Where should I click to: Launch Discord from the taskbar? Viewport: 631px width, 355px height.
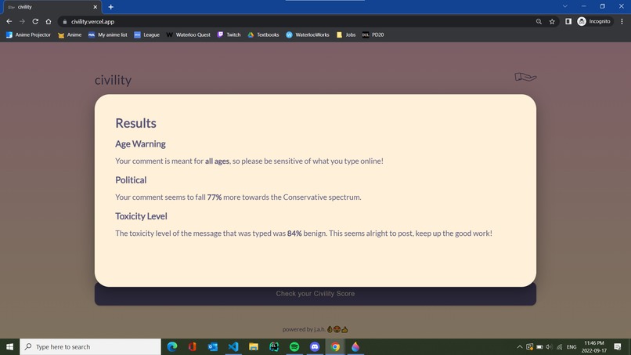pos(315,346)
